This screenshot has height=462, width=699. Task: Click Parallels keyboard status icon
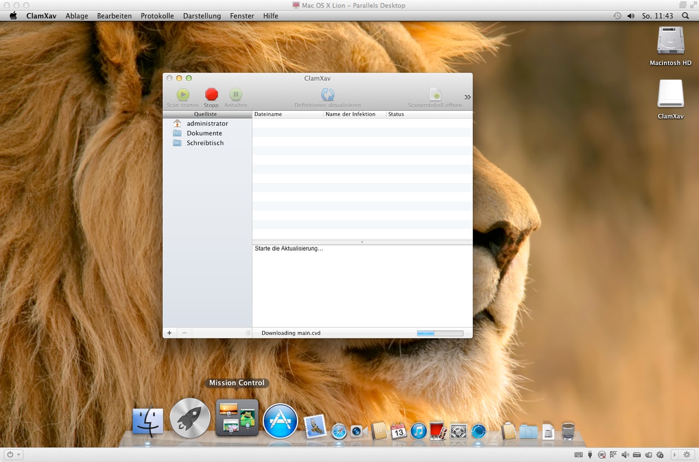click(x=578, y=454)
